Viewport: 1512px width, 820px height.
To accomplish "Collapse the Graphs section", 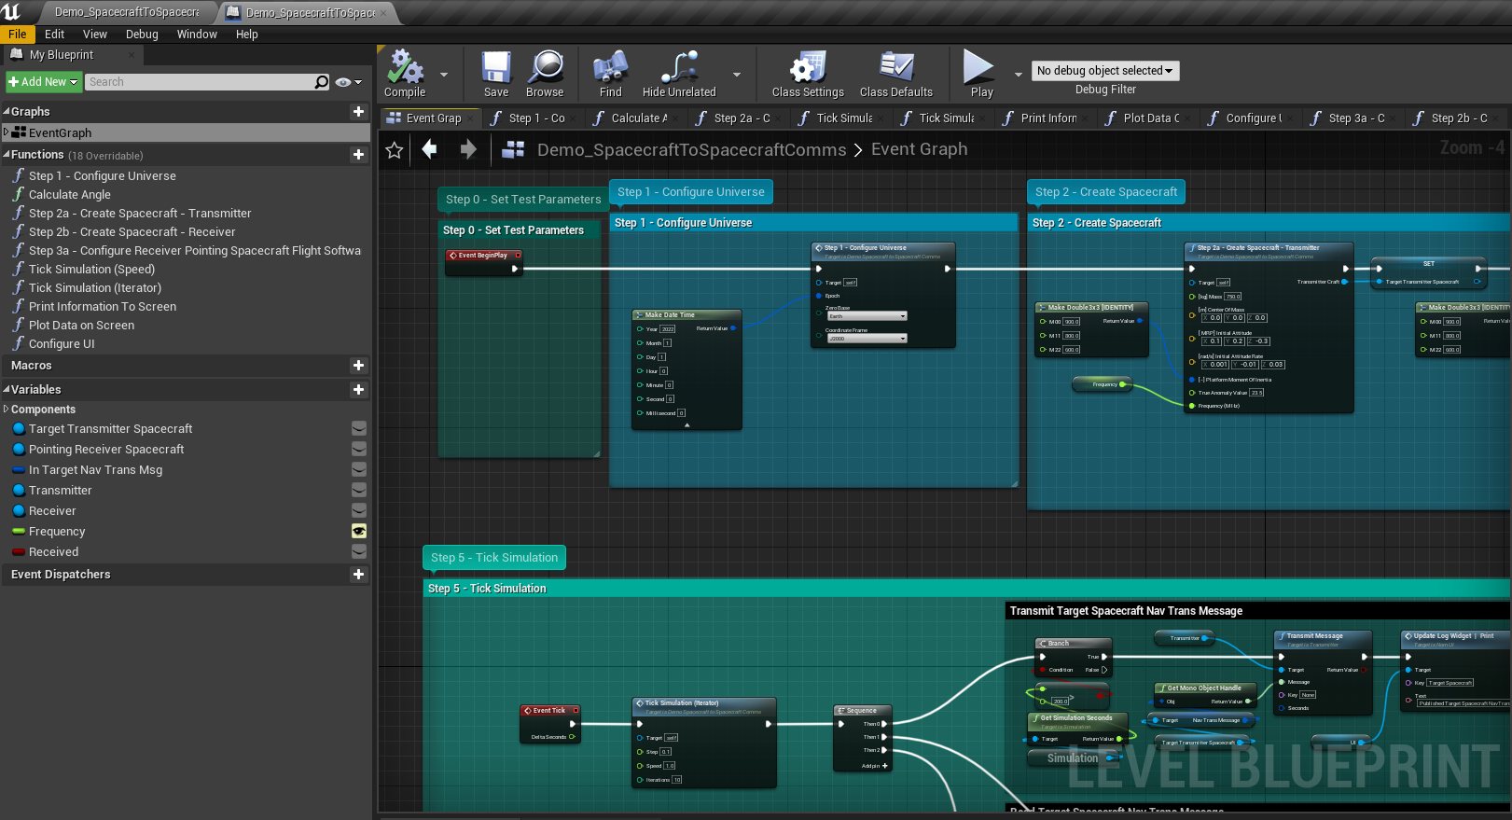I will pos(7,112).
